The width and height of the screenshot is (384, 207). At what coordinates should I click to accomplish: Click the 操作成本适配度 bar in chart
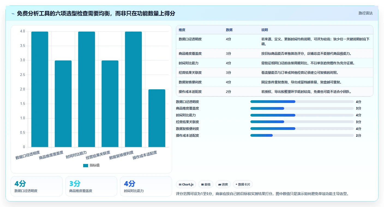click(x=157, y=118)
